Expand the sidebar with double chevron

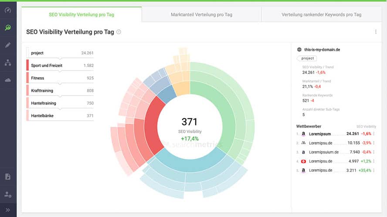8,210
